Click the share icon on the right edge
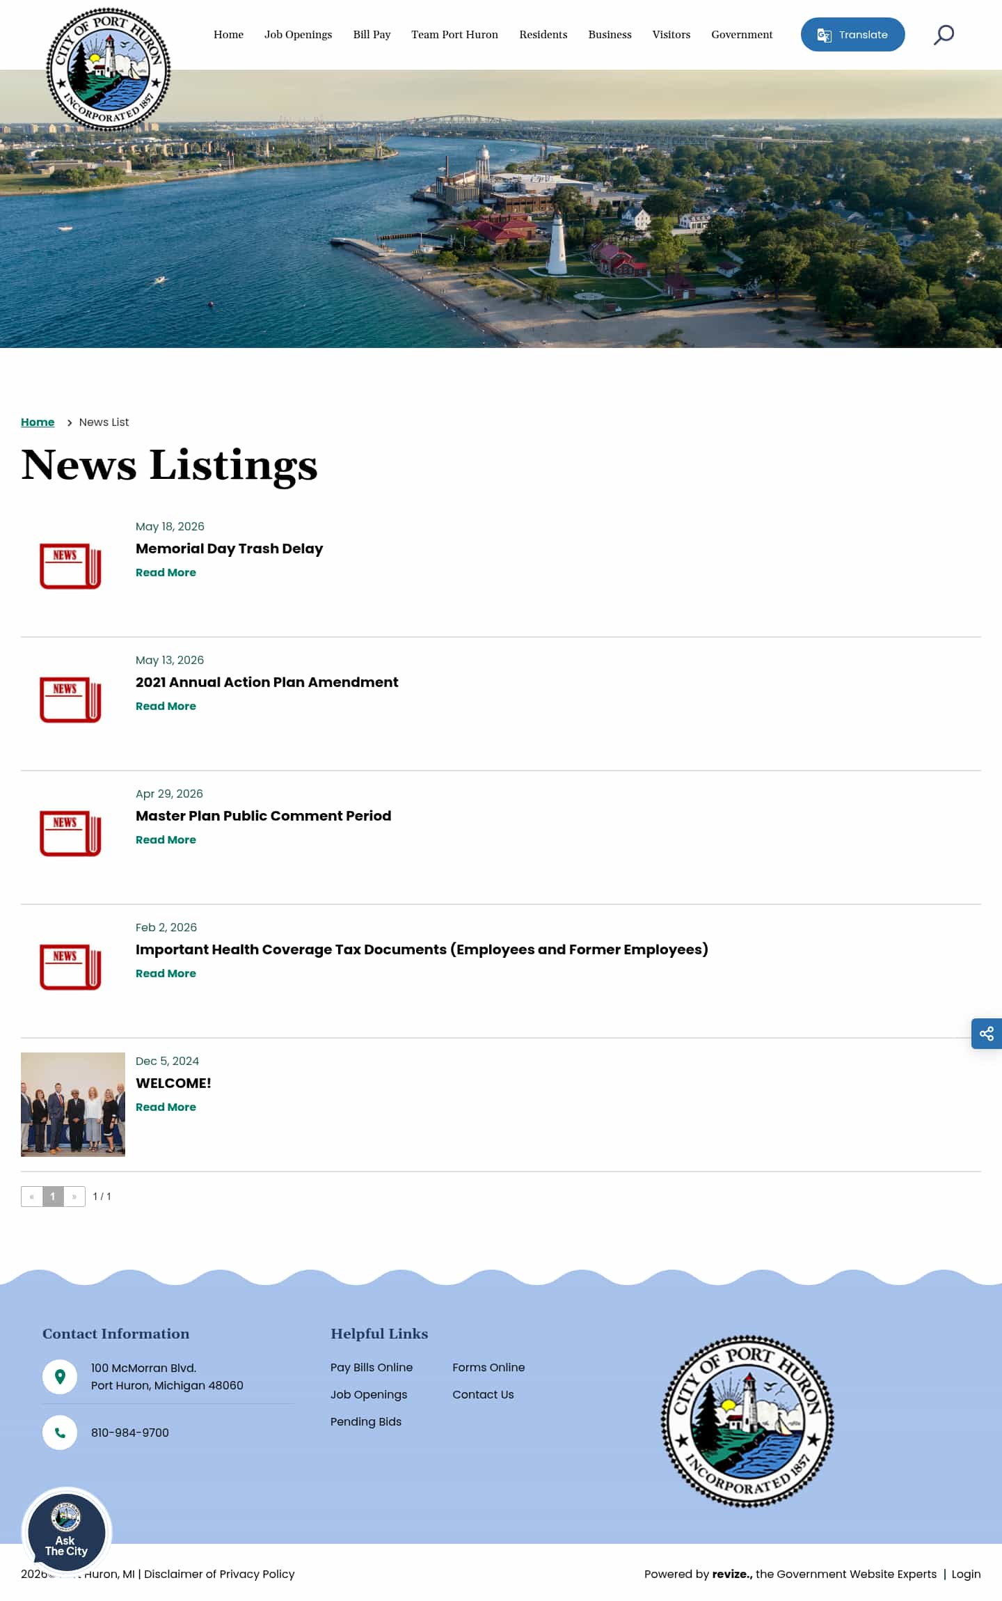This screenshot has width=1002, height=1601. 986,1034
